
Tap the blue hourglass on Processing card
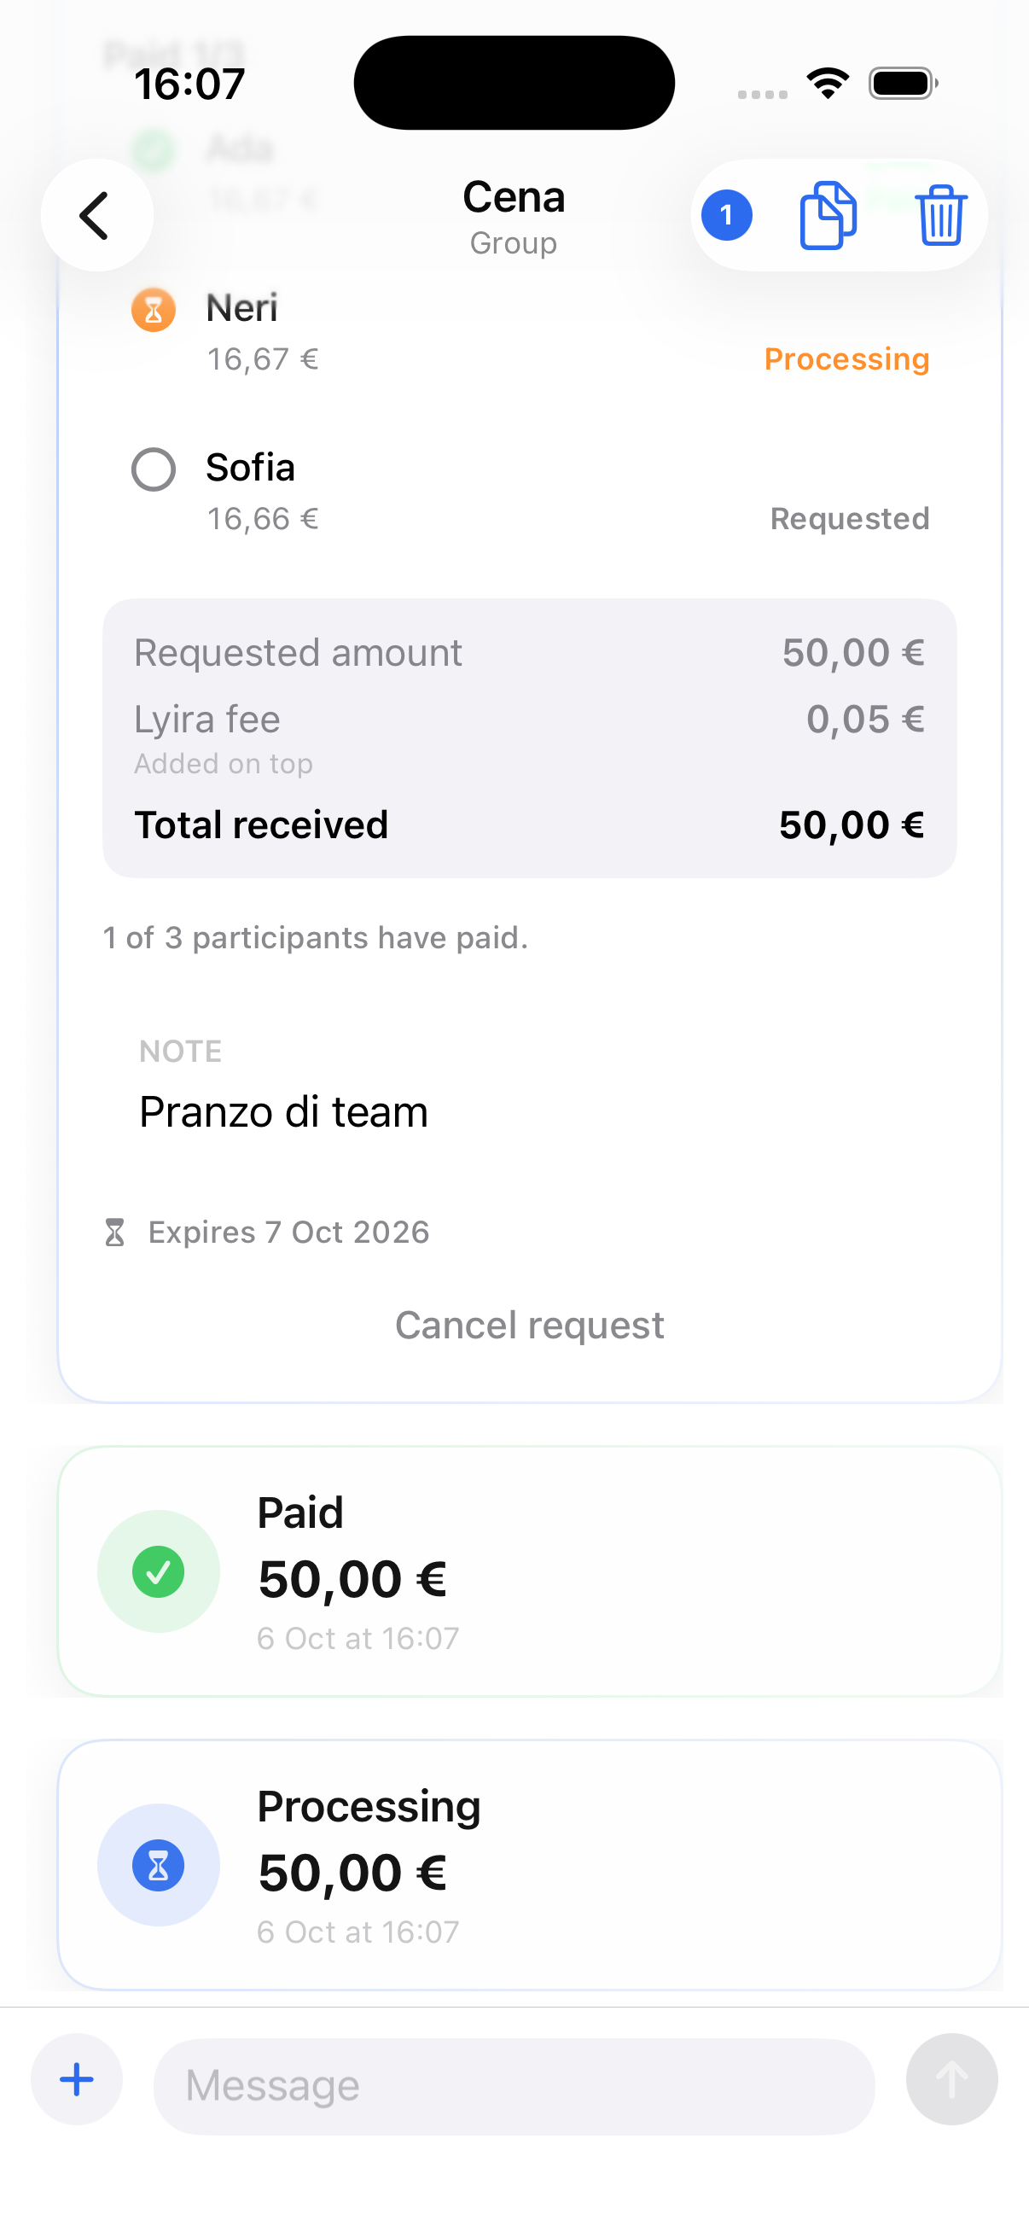[x=158, y=1865]
